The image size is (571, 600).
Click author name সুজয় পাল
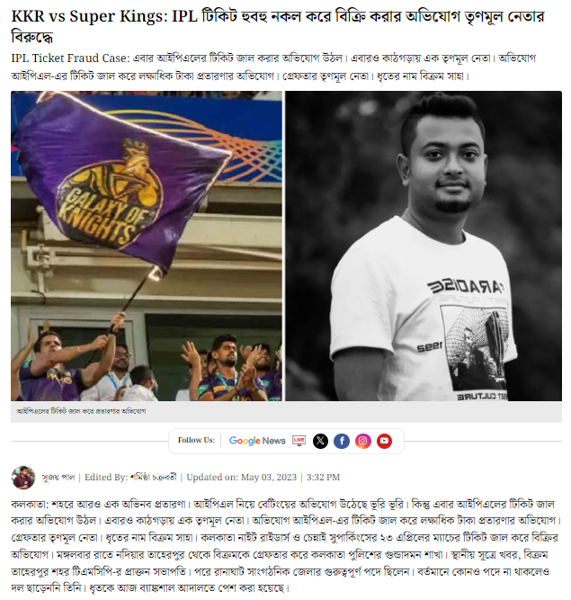point(58,477)
